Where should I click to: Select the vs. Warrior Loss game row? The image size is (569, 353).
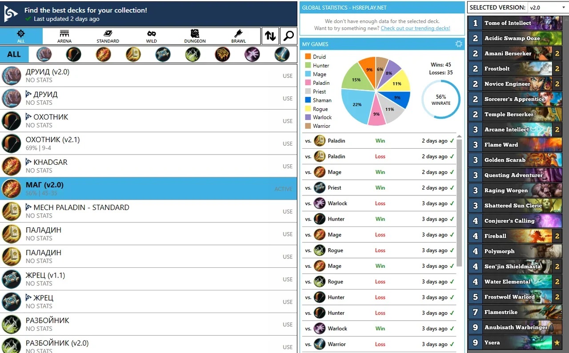pos(380,344)
